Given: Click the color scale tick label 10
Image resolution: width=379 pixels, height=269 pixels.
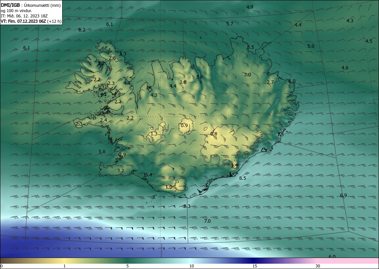Looking at the screenshot, I should coord(191,266).
